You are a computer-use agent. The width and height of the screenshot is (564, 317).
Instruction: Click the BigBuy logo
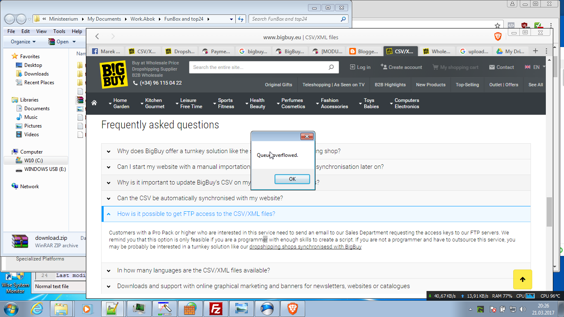pos(114,74)
